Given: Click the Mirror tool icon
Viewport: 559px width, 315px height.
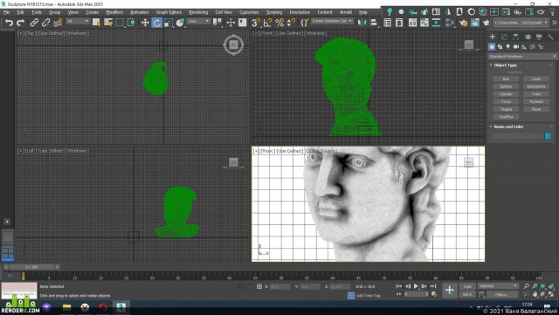Looking at the screenshot, I should 362,23.
